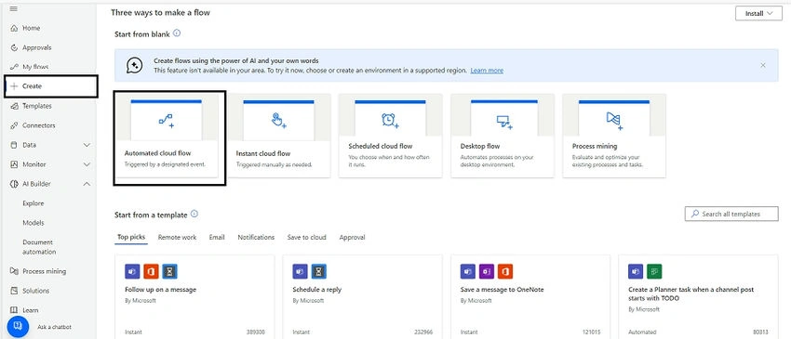Click the Process mining card icon

[x=614, y=121]
